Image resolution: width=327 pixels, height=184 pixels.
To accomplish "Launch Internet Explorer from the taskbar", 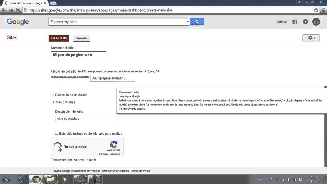I will tap(21, 179).
